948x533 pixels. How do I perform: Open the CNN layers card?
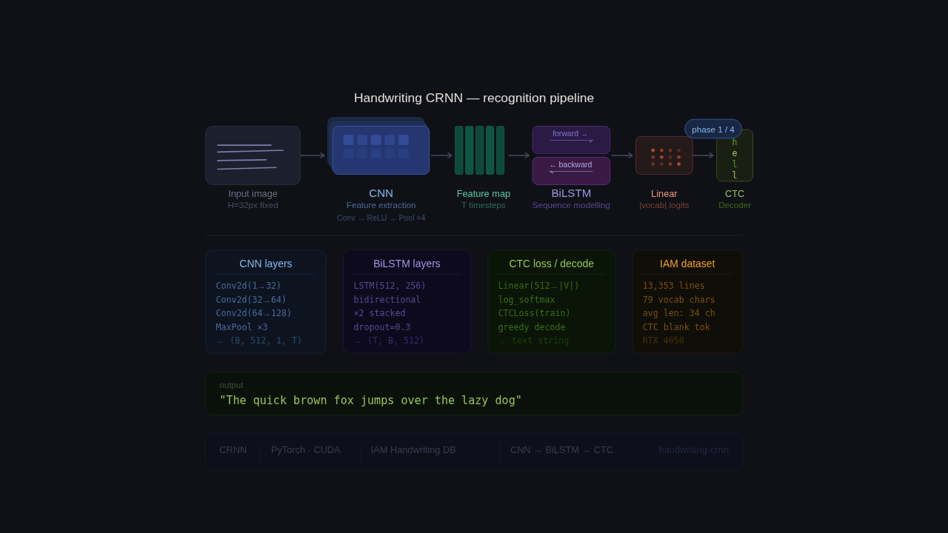point(265,301)
